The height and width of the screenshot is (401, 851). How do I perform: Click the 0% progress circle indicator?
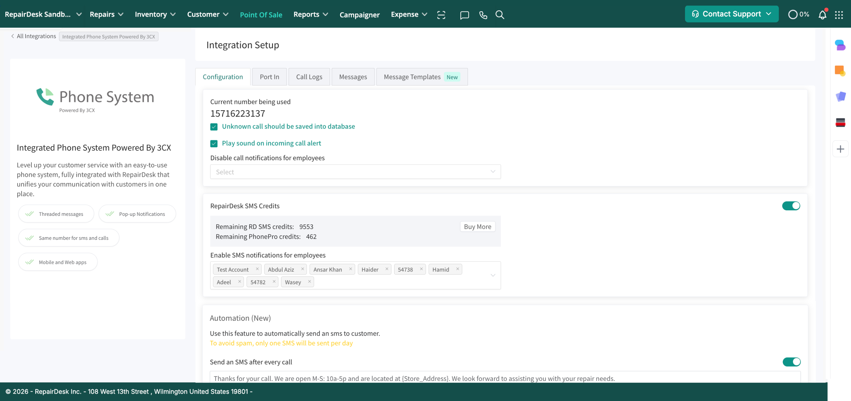(x=798, y=14)
